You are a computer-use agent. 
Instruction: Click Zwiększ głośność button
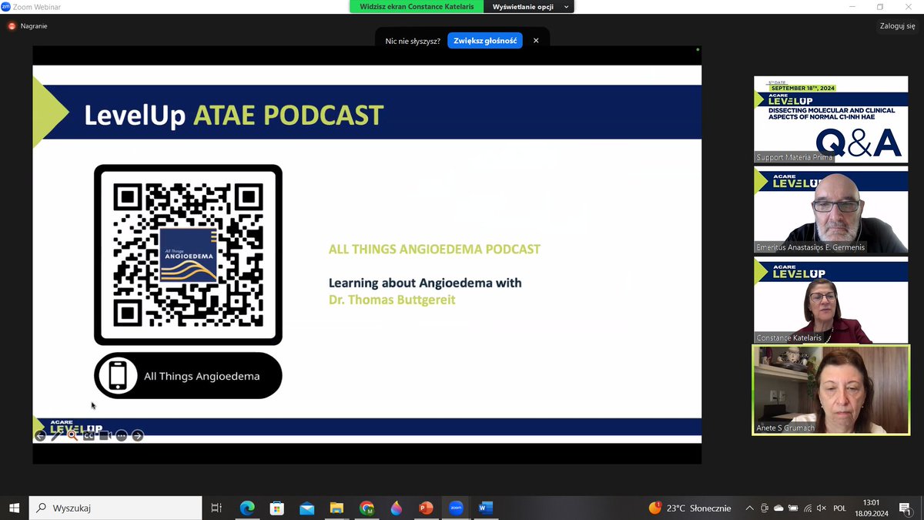[x=485, y=41]
